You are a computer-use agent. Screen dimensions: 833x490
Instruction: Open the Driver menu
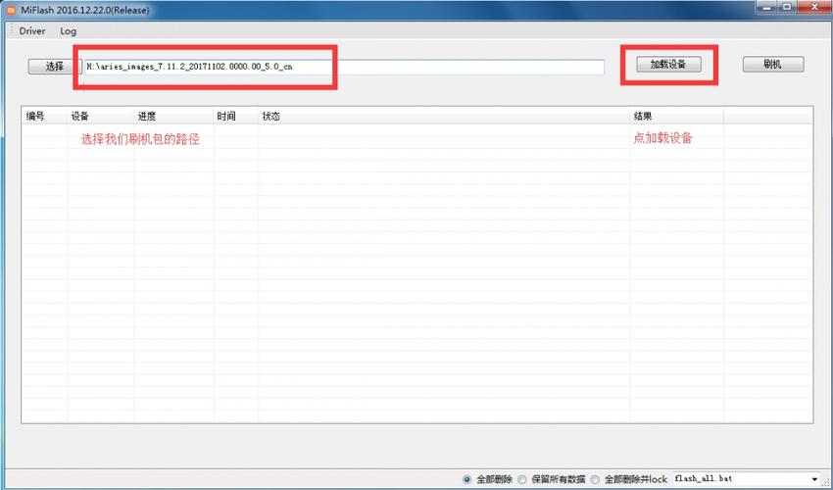click(32, 31)
